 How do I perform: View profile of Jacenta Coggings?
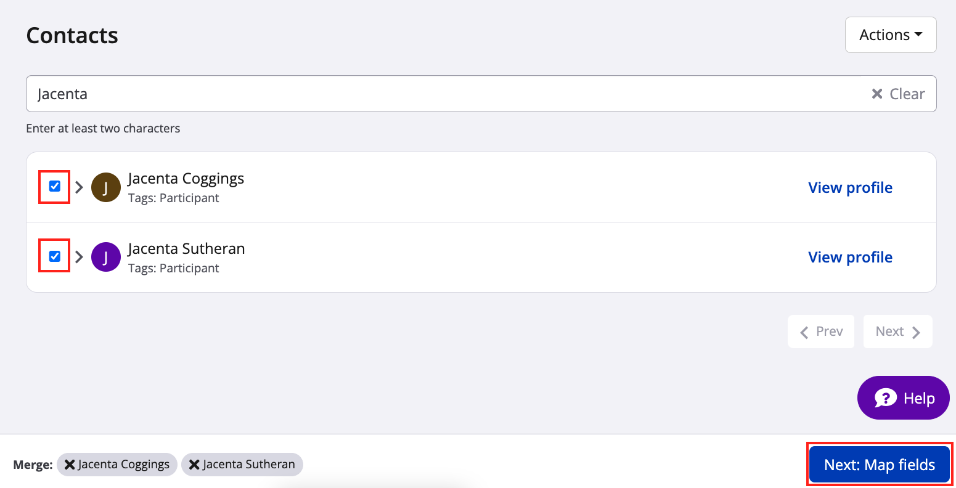850,187
